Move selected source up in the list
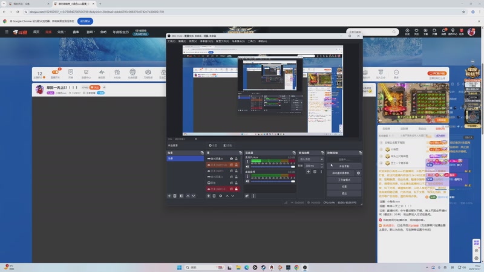 (227, 196)
